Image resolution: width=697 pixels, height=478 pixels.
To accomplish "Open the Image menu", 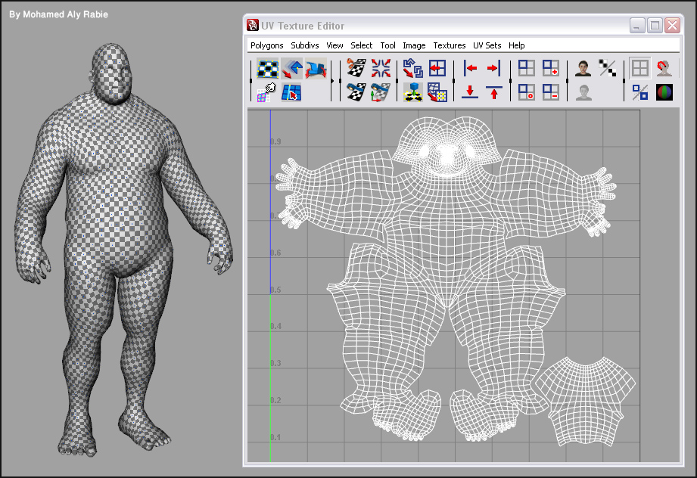I will click(414, 45).
